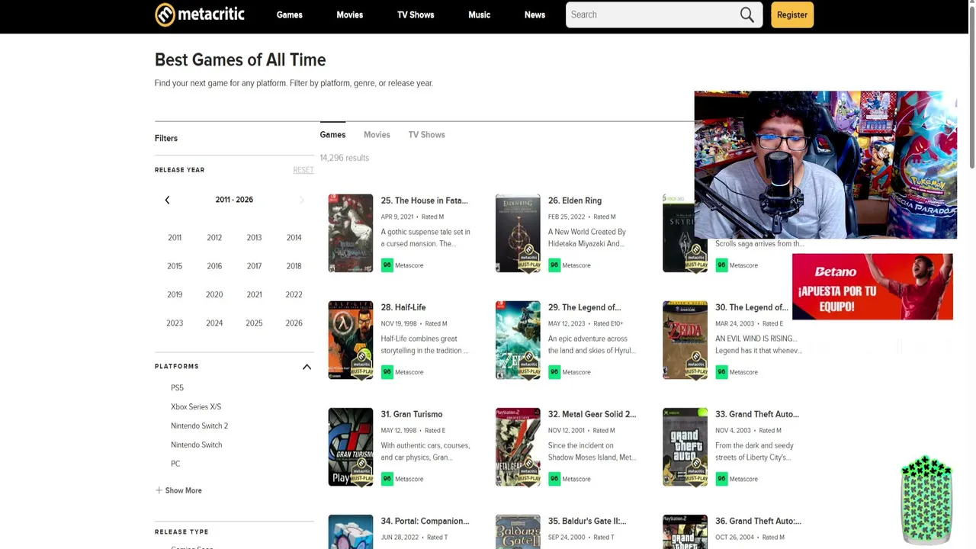976x549 pixels.
Task: Filter by Xbox Series X/S platform
Action: click(196, 407)
